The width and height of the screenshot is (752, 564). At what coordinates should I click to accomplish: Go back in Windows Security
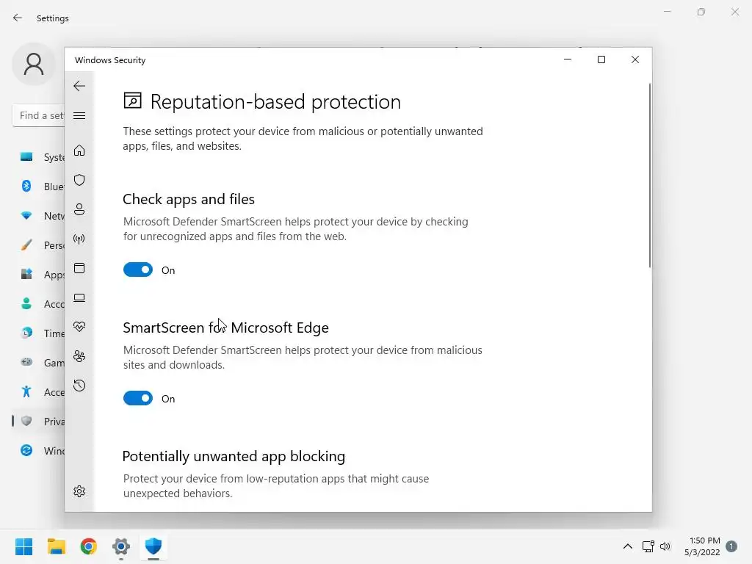point(79,86)
